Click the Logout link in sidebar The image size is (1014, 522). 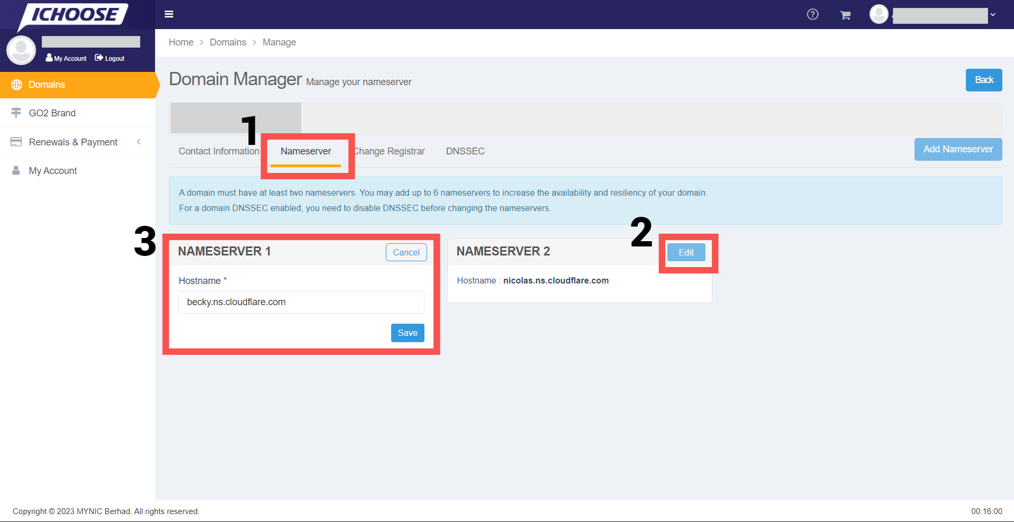point(110,58)
